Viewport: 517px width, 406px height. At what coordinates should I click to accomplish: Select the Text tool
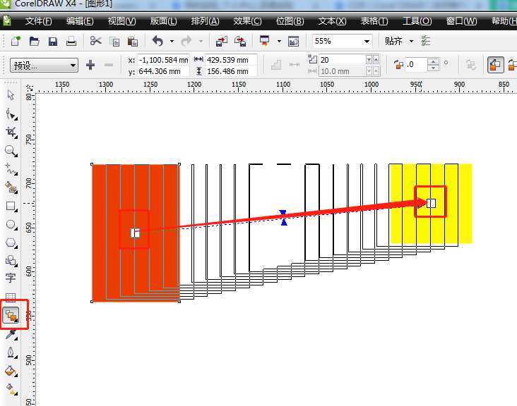pyautogui.click(x=11, y=278)
